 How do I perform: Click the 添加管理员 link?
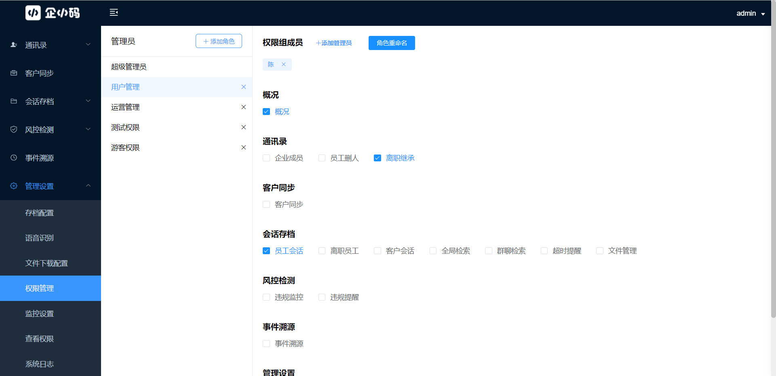click(x=333, y=43)
